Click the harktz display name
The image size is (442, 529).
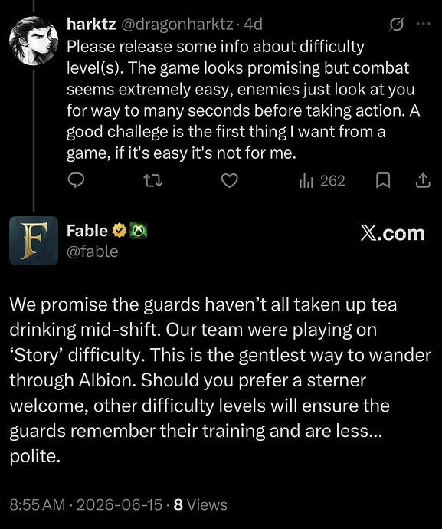pos(91,24)
